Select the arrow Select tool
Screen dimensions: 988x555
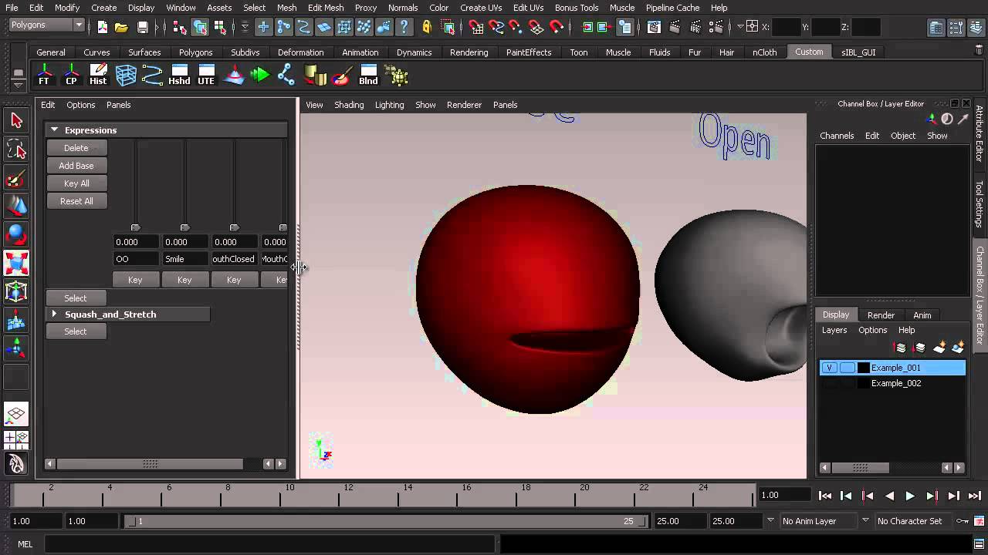tap(16, 120)
